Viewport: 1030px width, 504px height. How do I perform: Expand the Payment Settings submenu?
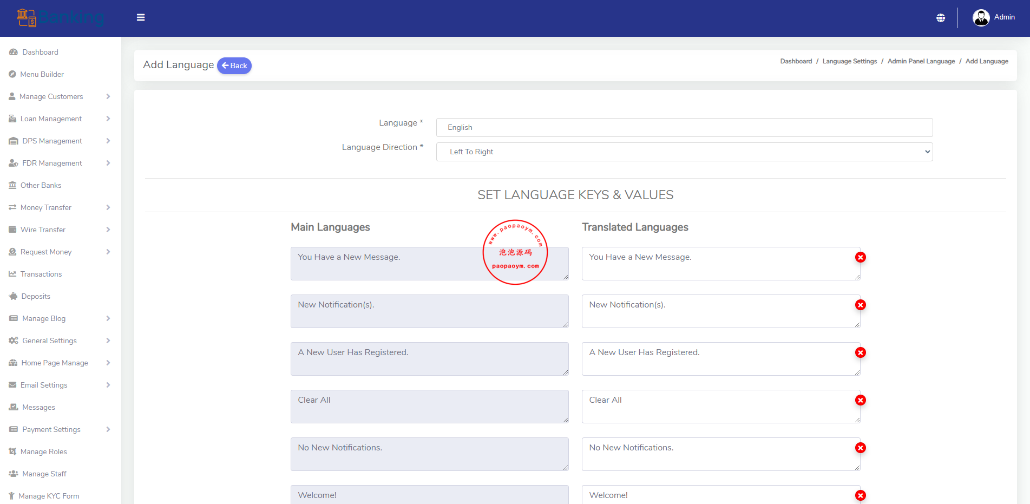coord(60,429)
